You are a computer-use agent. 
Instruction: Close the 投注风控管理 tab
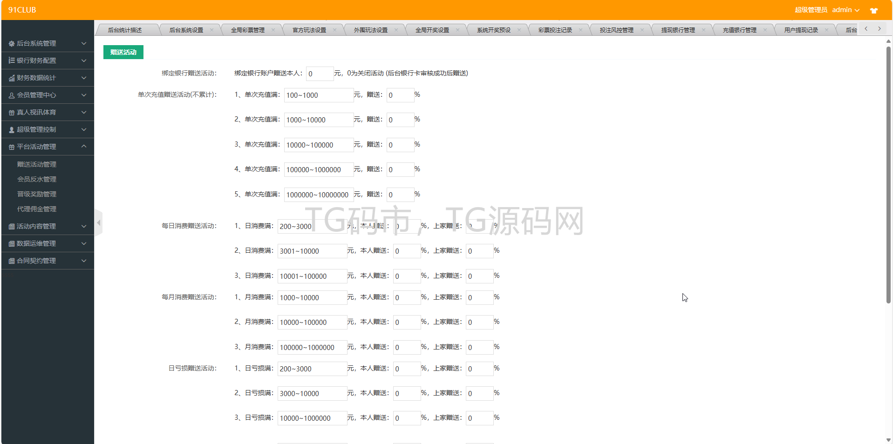point(642,30)
